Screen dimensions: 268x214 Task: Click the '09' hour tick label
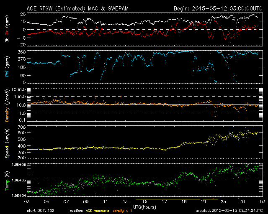pyautogui.click(x=86, y=201)
